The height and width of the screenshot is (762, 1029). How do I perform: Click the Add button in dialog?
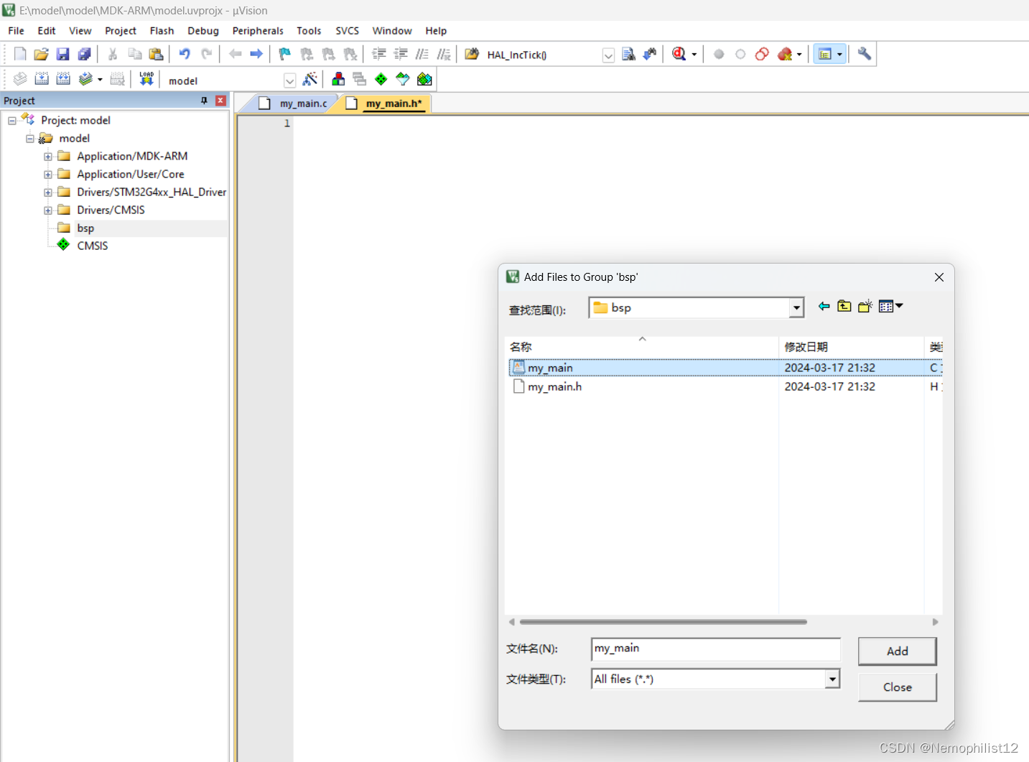tap(898, 651)
